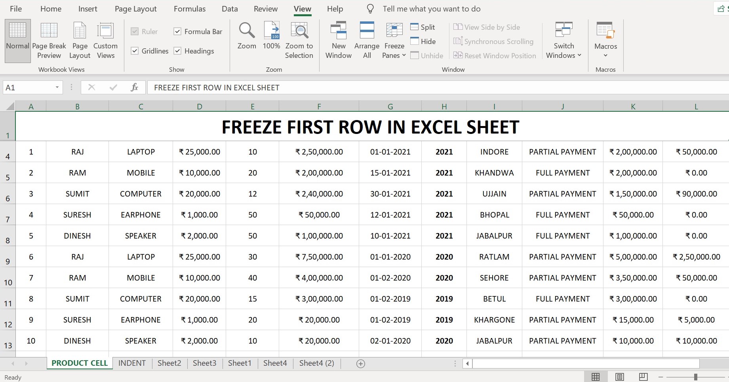
Task: Click the RATLAM city cell
Action: tap(494, 257)
